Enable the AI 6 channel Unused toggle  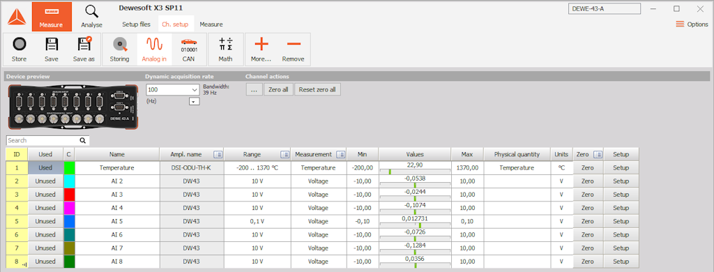click(45, 234)
